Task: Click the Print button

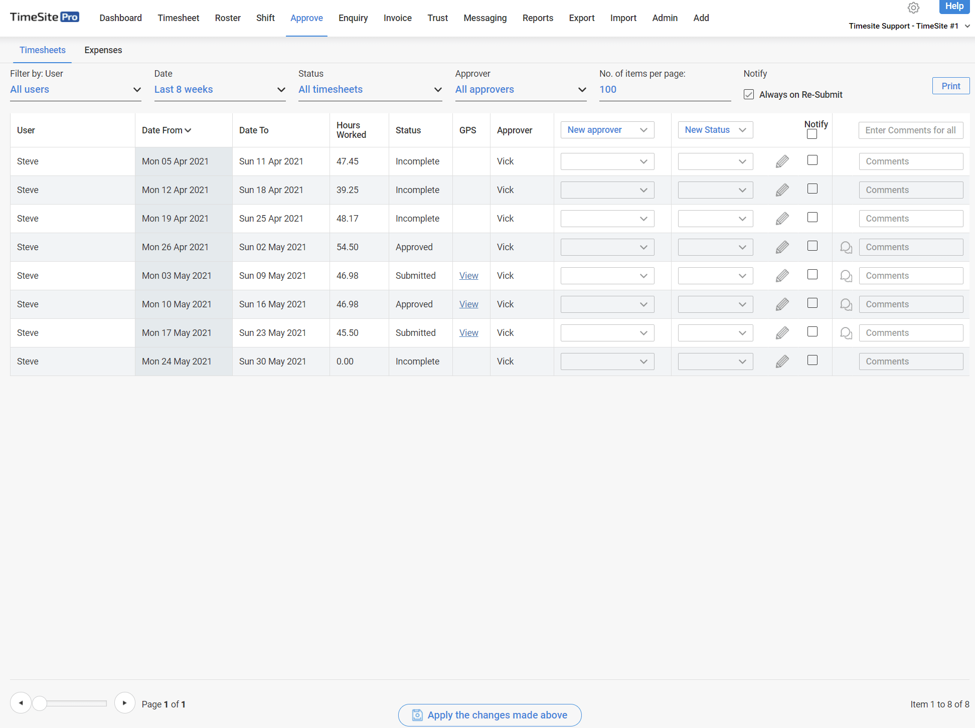Action: click(x=951, y=86)
